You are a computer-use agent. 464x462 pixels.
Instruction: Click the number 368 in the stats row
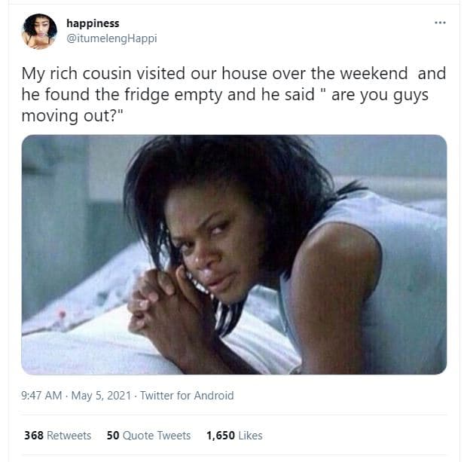coord(34,436)
